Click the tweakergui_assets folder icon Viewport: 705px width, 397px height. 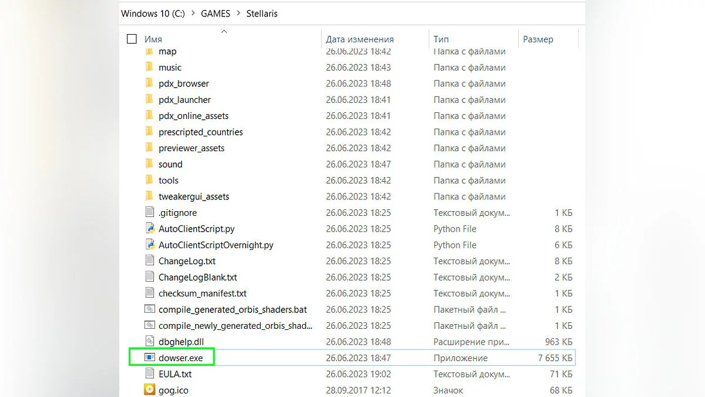pos(149,196)
